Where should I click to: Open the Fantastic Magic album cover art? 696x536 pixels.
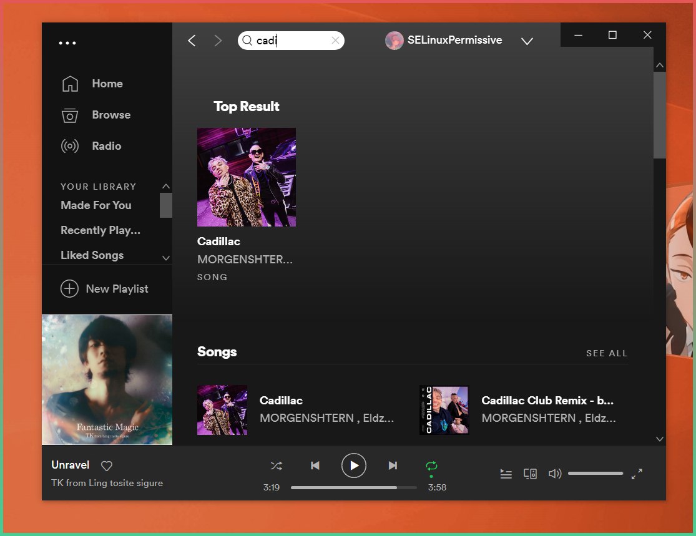pos(107,380)
